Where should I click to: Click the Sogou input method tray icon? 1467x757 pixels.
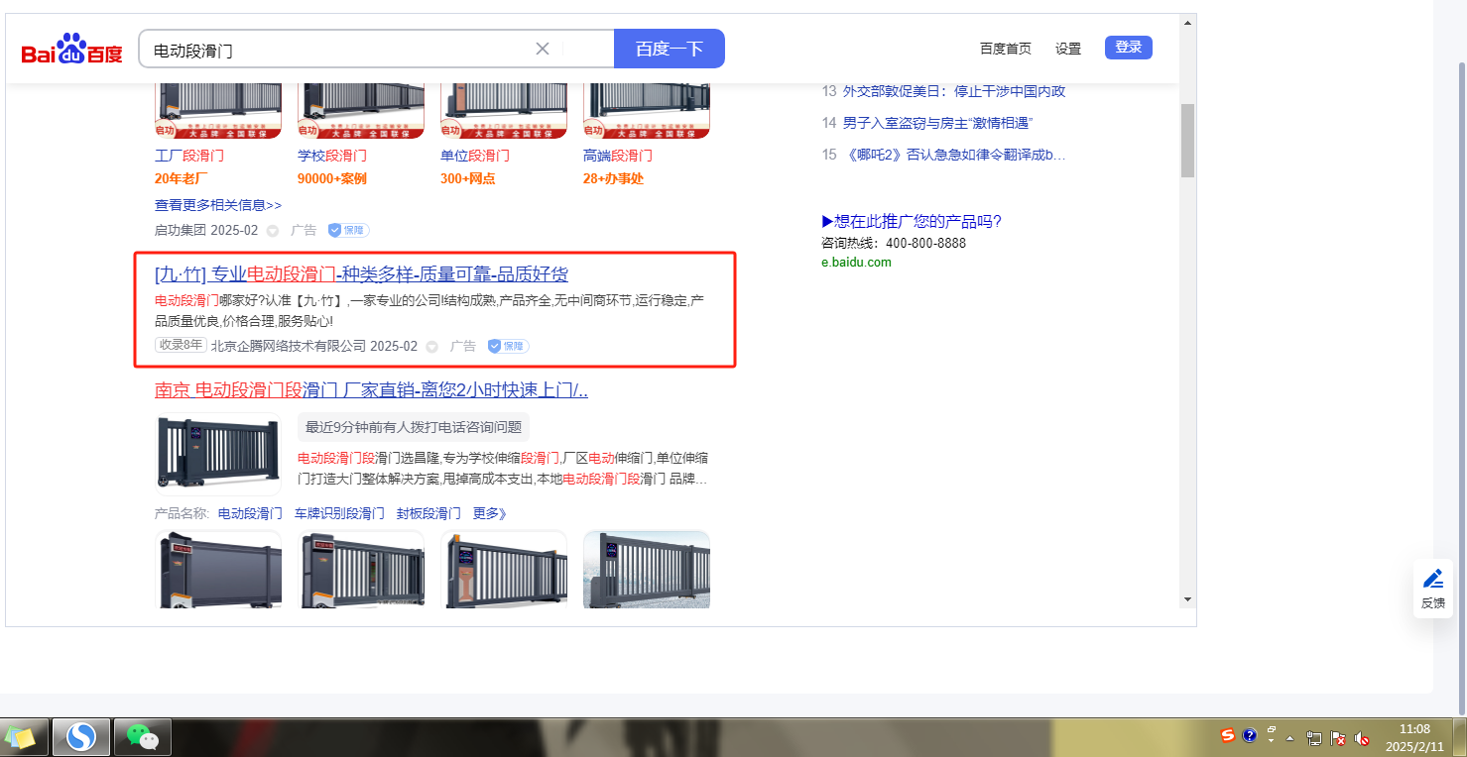click(1228, 736)
